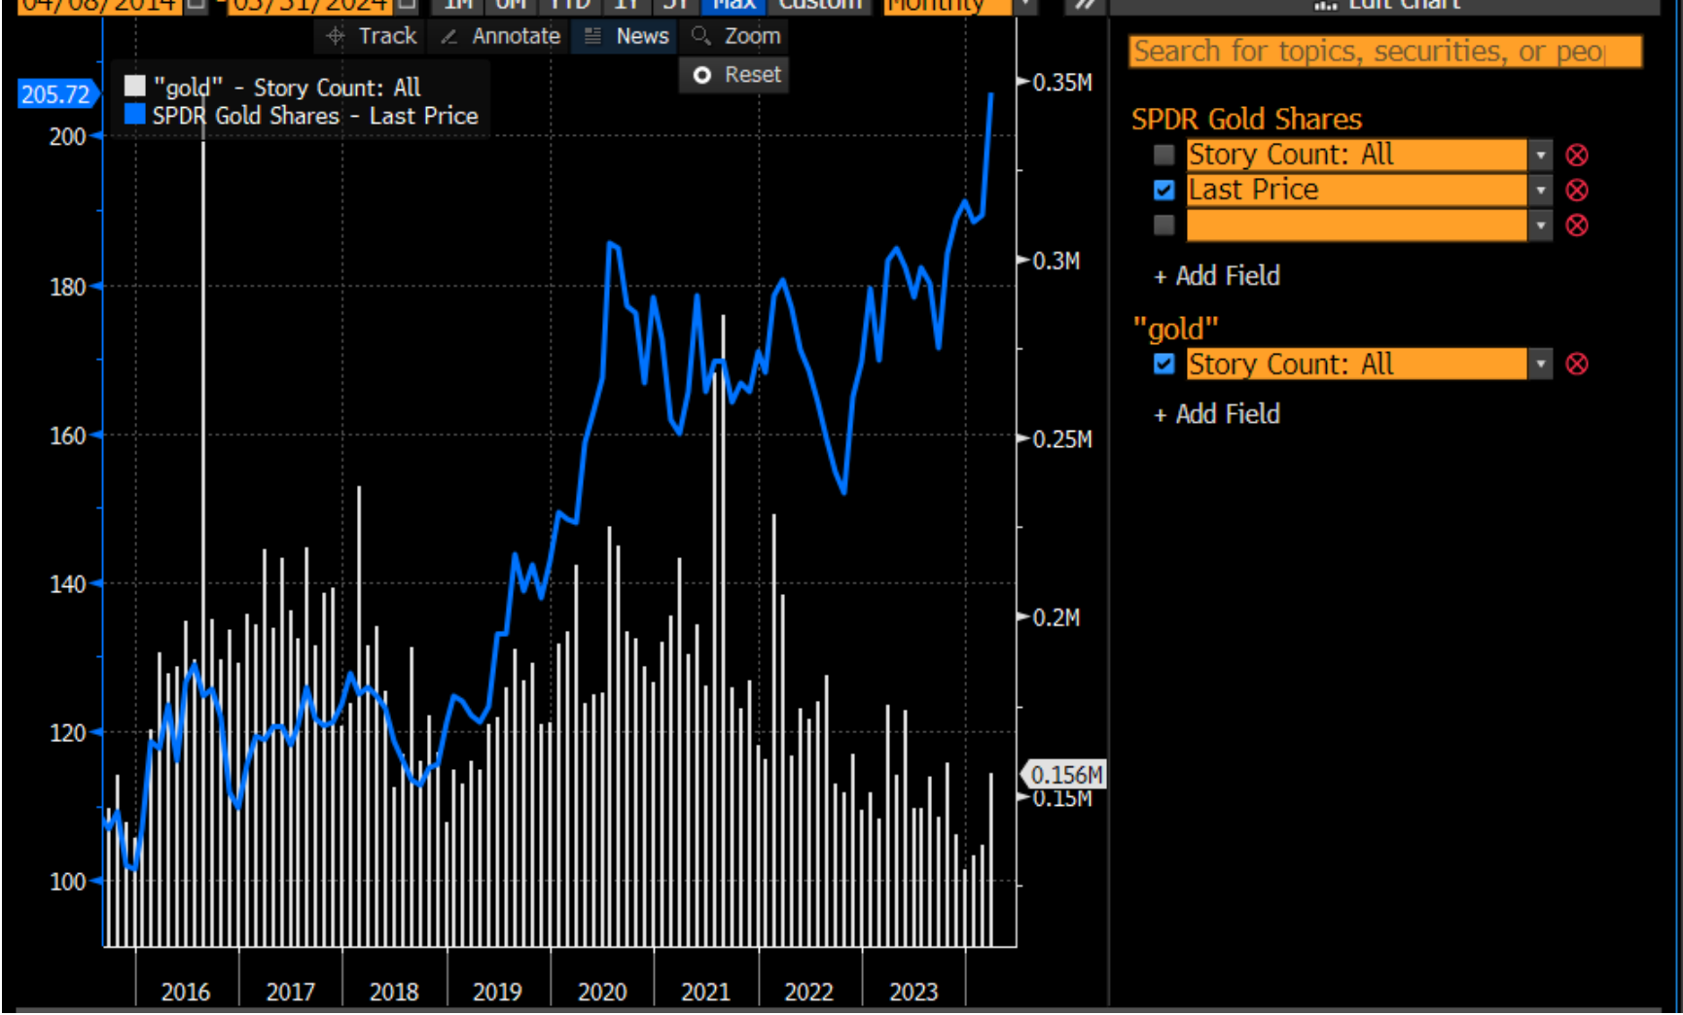Click the Track crosshair tool
Image resolution: width=1683 pixels, height=1015 pixels.
[x=374, y=37]
